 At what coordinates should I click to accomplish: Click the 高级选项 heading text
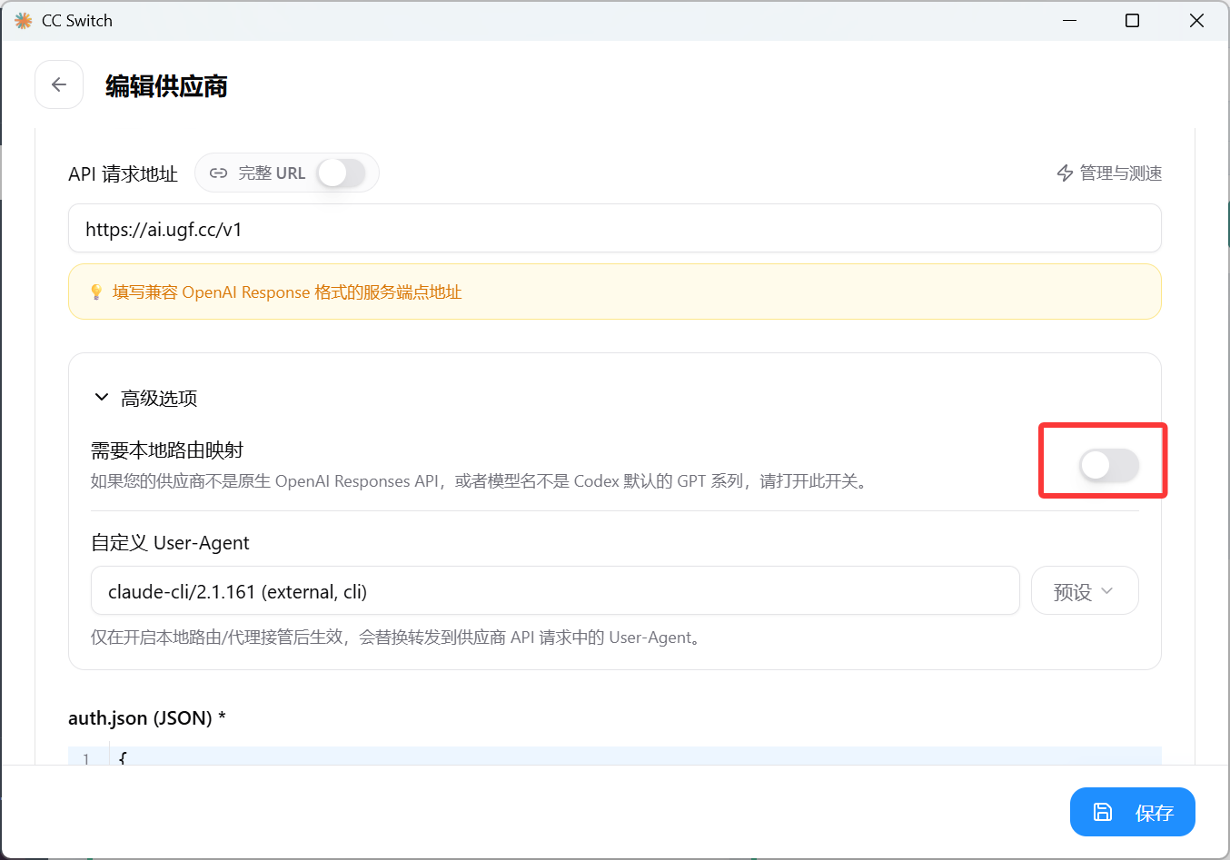(x=159, y=399)
